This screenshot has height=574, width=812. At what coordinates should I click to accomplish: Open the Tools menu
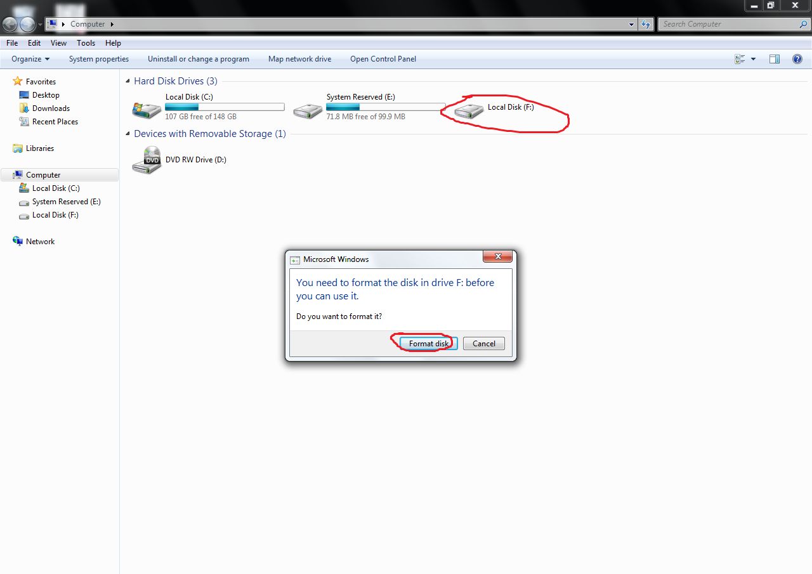[86, 43]
